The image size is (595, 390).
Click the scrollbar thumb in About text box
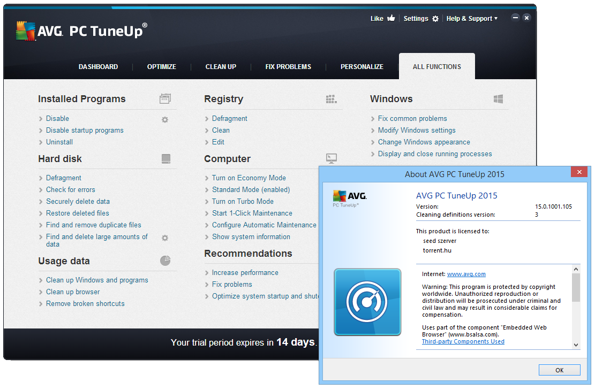[x=576, y=287]
